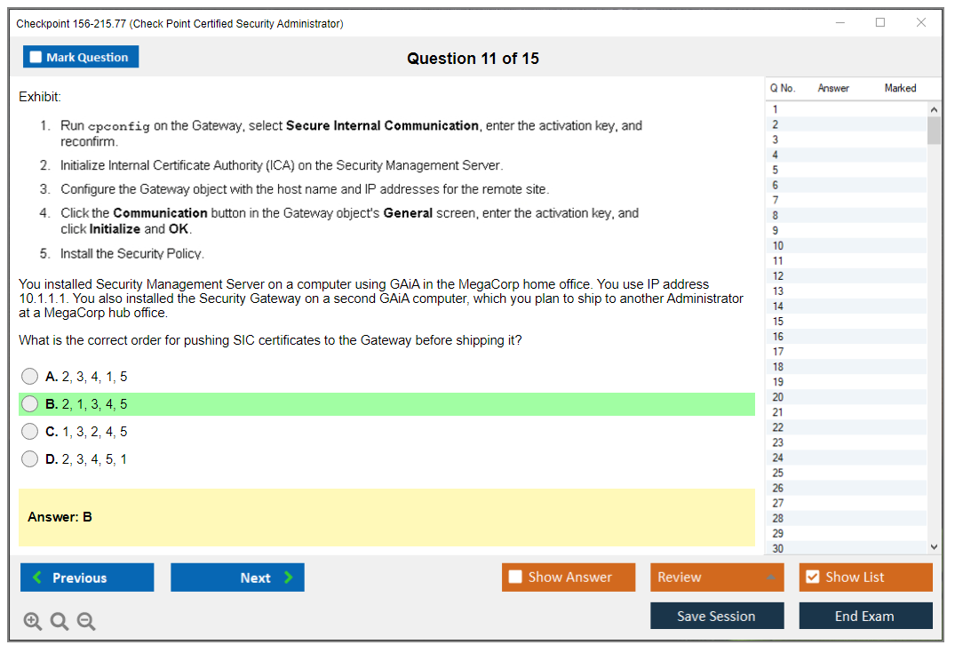
Task: Click the Marked column header
Action: coord(899,88)
